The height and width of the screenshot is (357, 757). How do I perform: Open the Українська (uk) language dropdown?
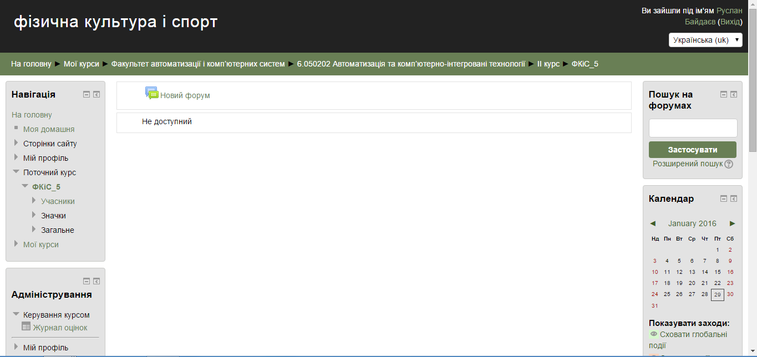[705, 40]
